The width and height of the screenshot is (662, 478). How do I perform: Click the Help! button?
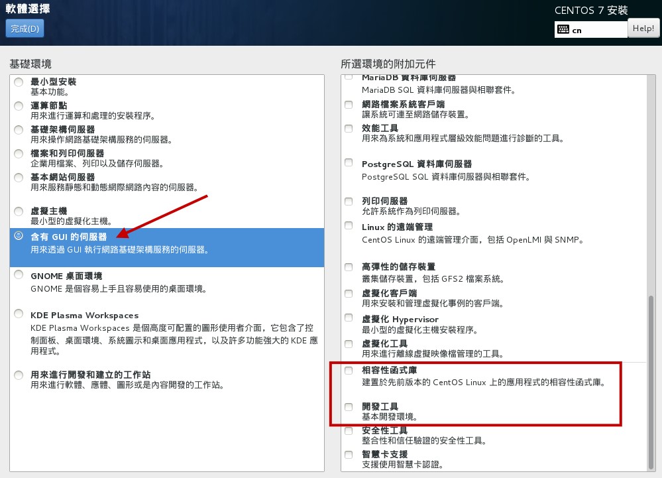click(x=642, y=28)
